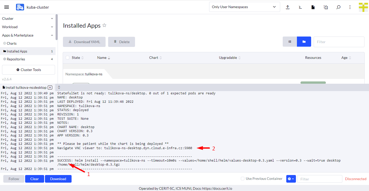The height and width of the screenshot is (191, 369).
Task: Enable Use Previous Container checkbox
Action: [x=243, y=179]
